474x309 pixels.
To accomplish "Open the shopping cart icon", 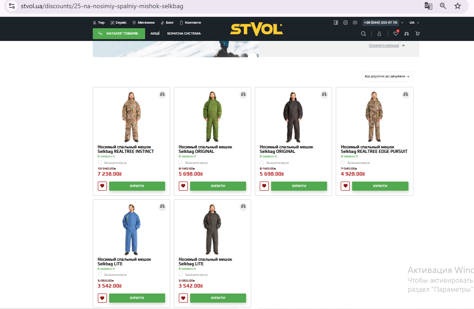I will click(x=418, y=34).
